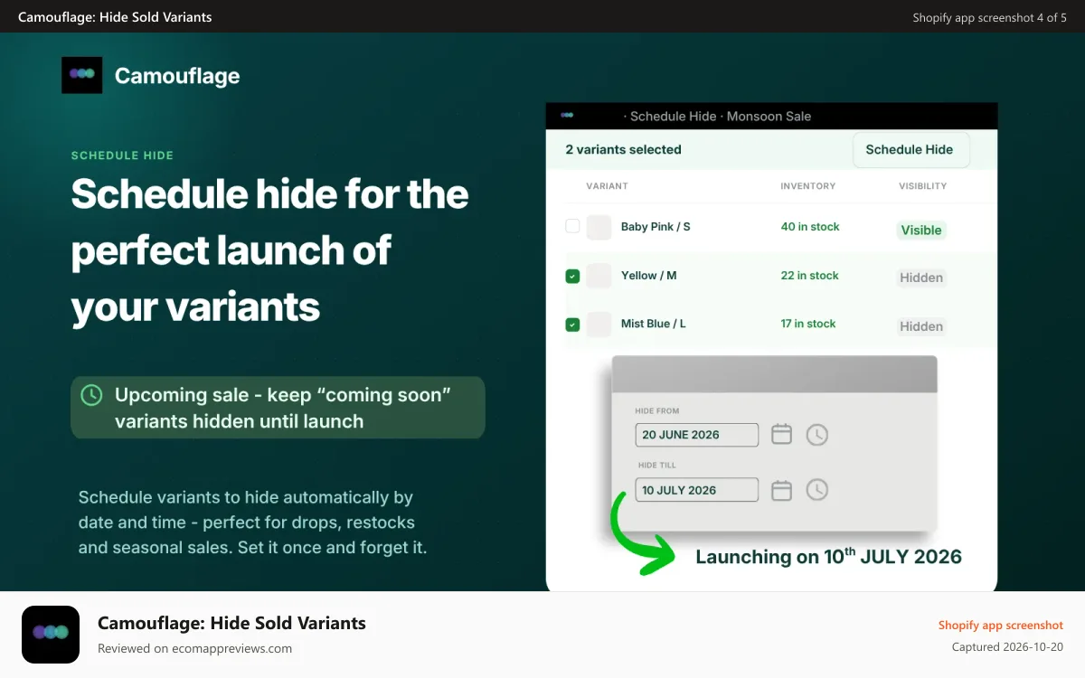Click the small logo in Schedule Hide title bar
Viewport: 1085px width, 678px height.
pos(567,116)
